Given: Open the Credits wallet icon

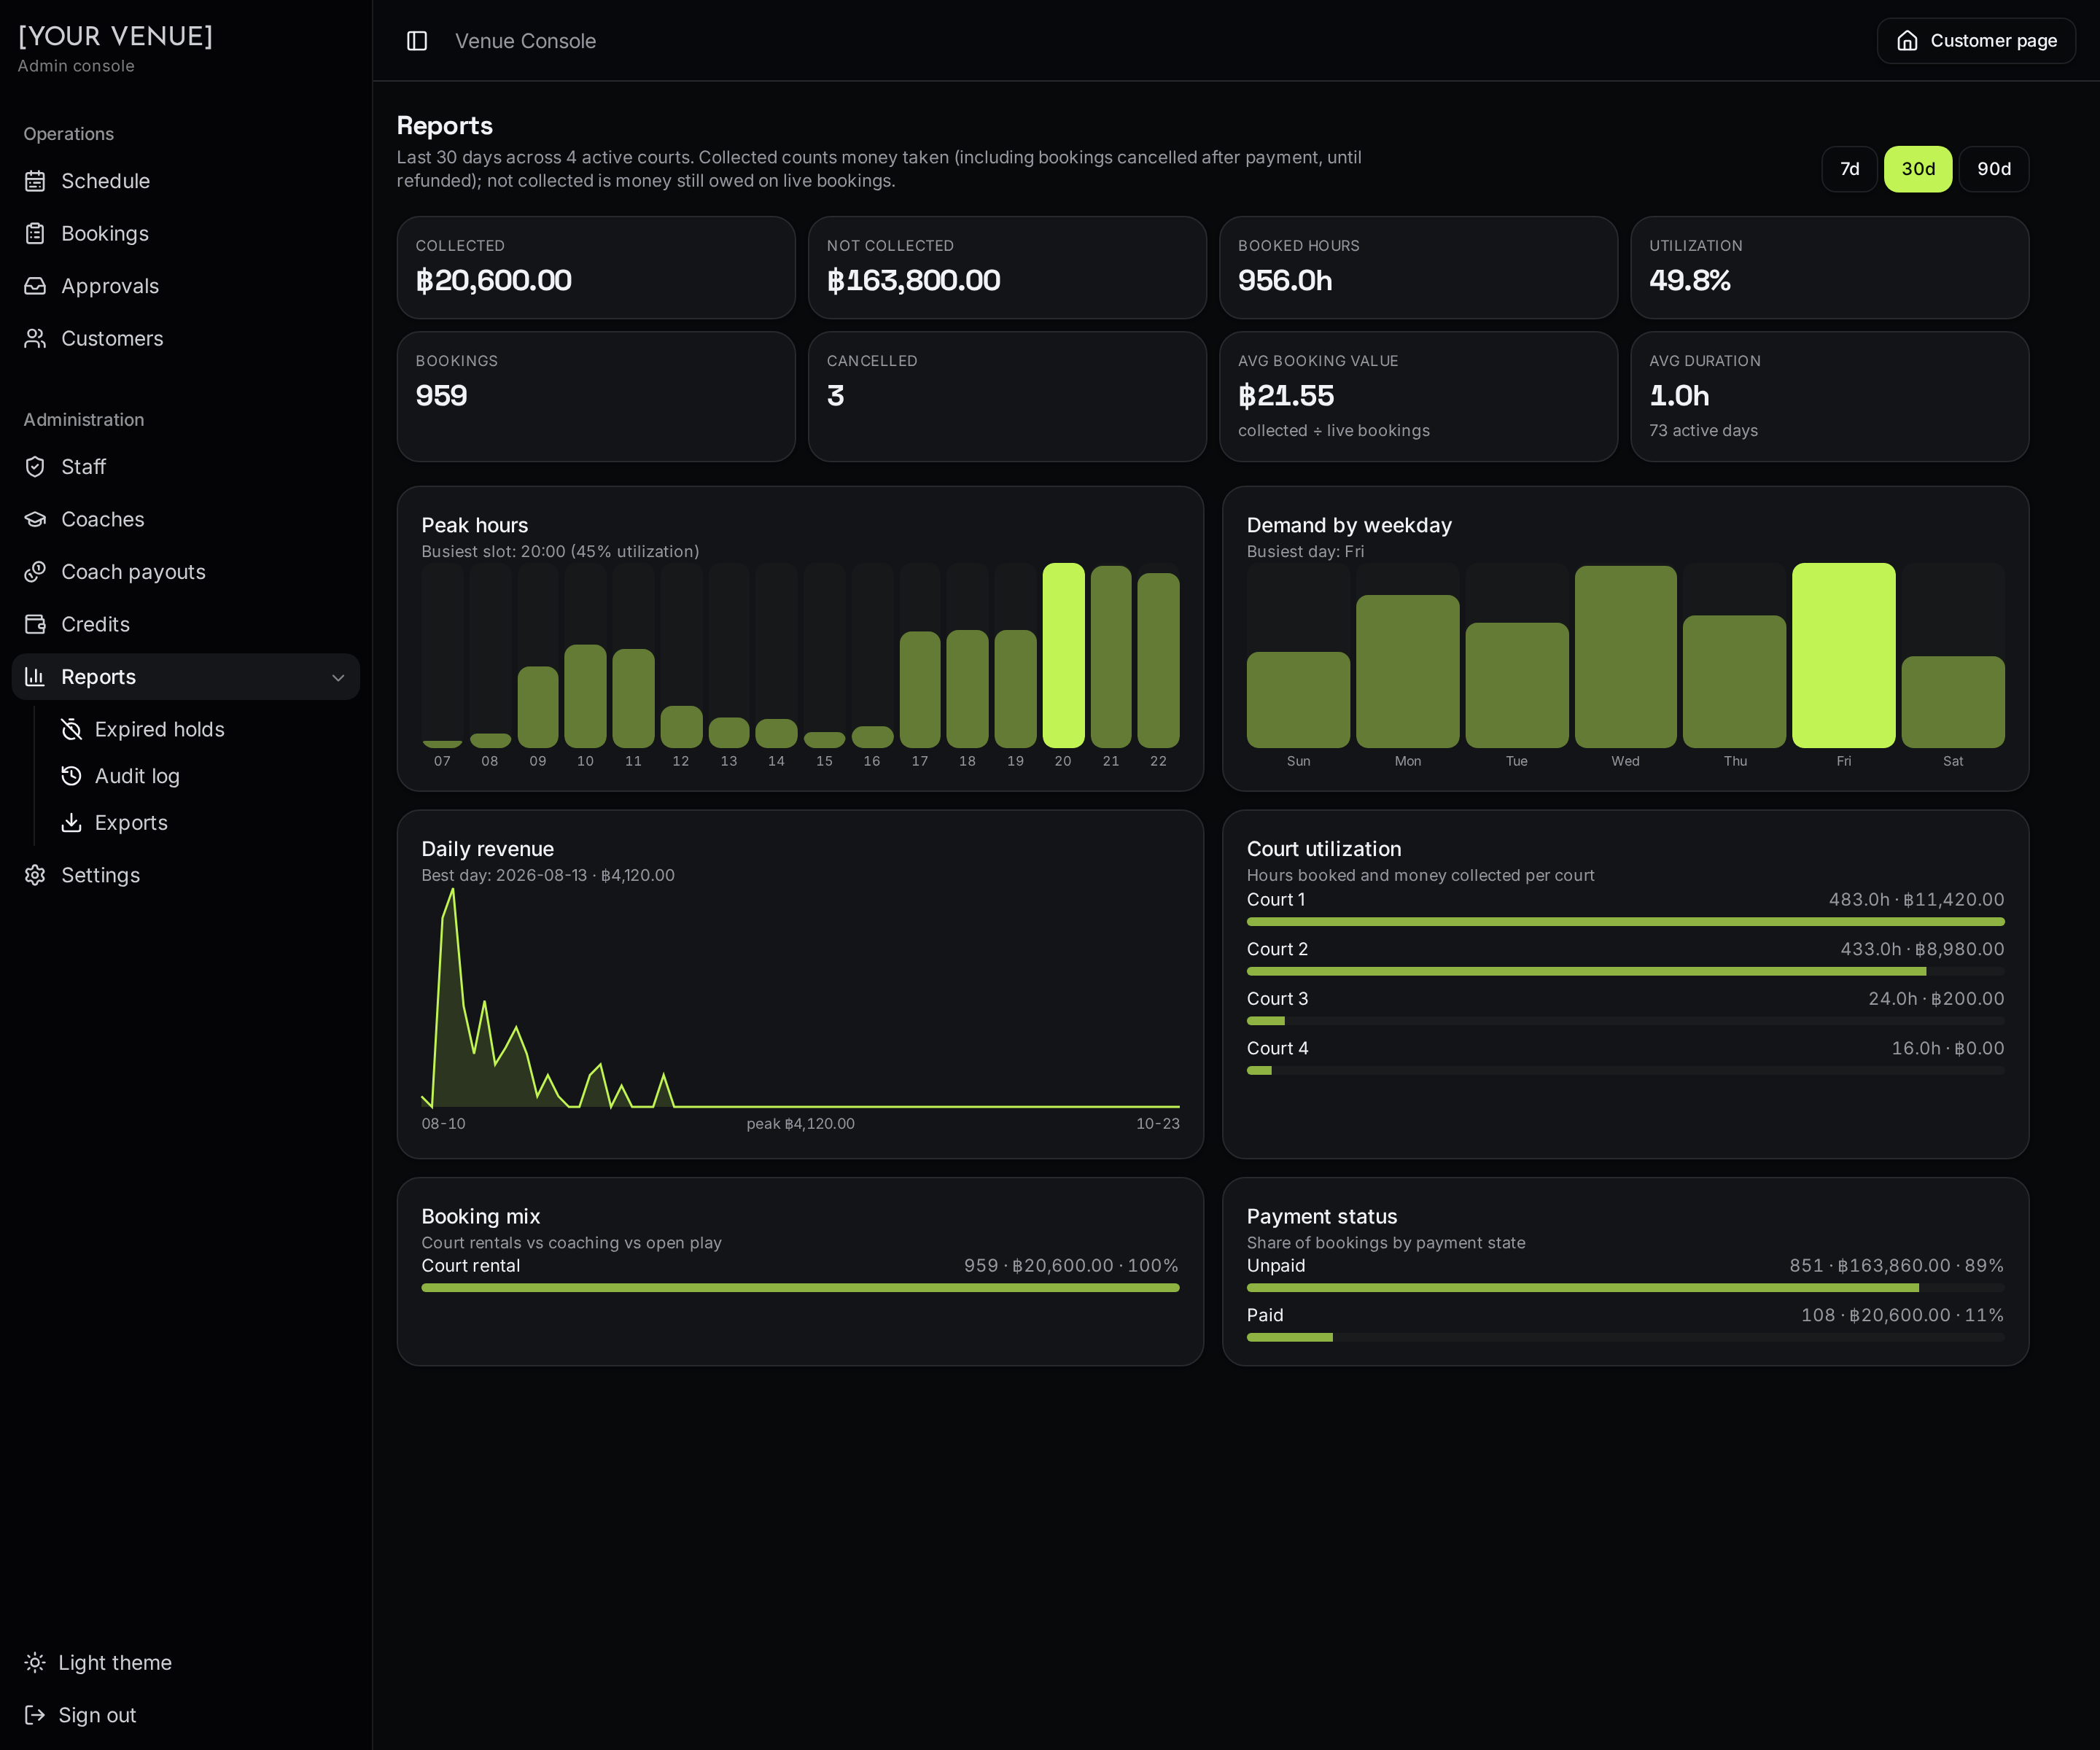Looking at the screenshot, I should point(35,624).
